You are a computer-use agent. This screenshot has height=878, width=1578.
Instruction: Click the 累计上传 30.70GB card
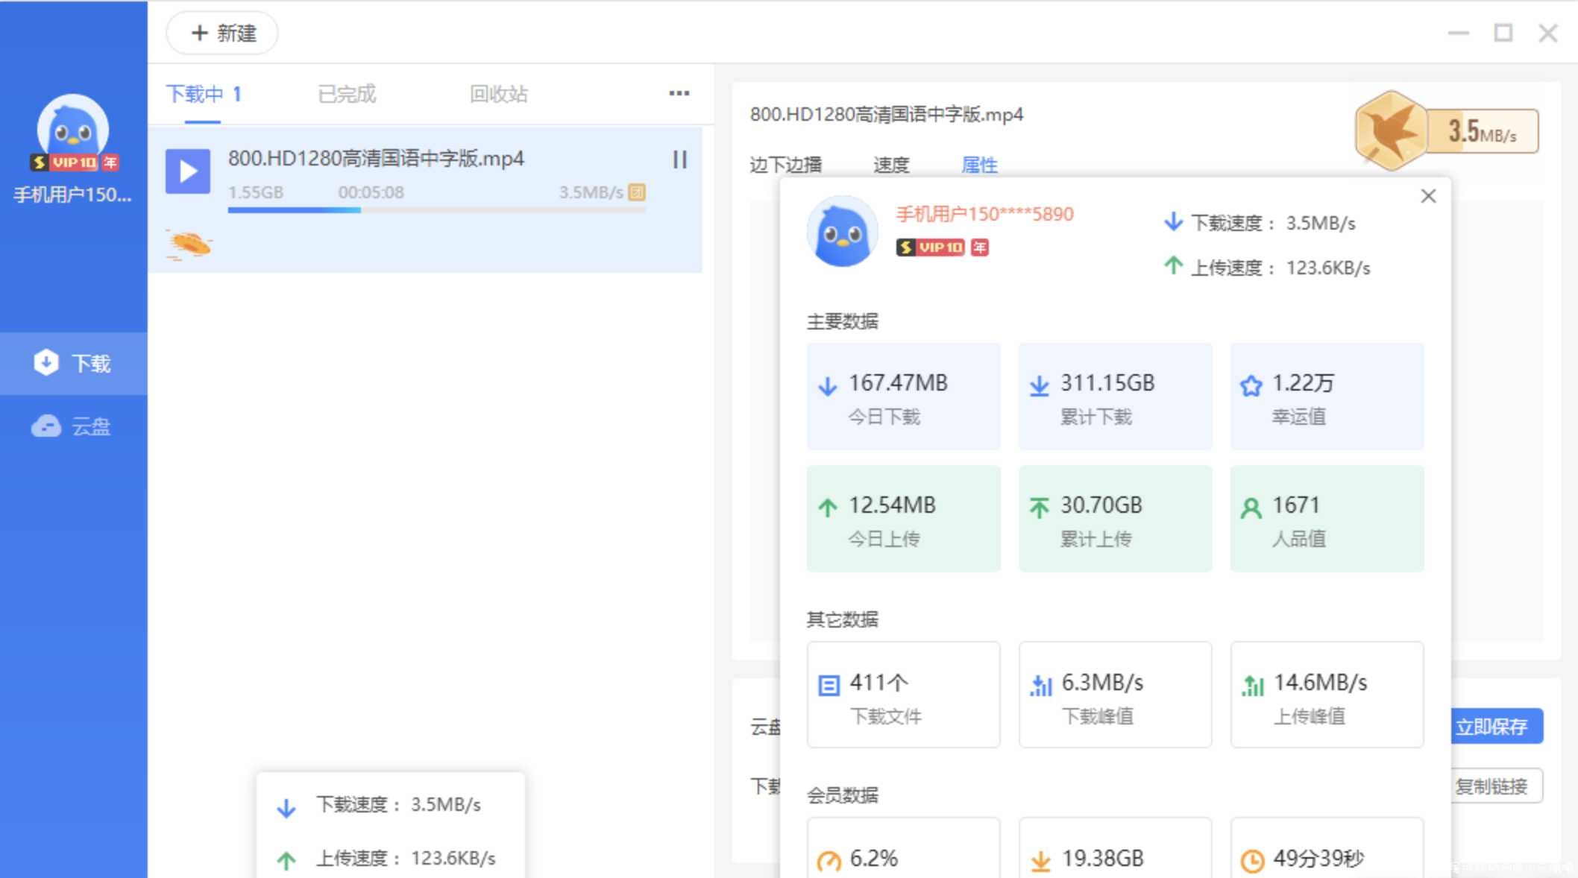click(x=1115, y=519)
